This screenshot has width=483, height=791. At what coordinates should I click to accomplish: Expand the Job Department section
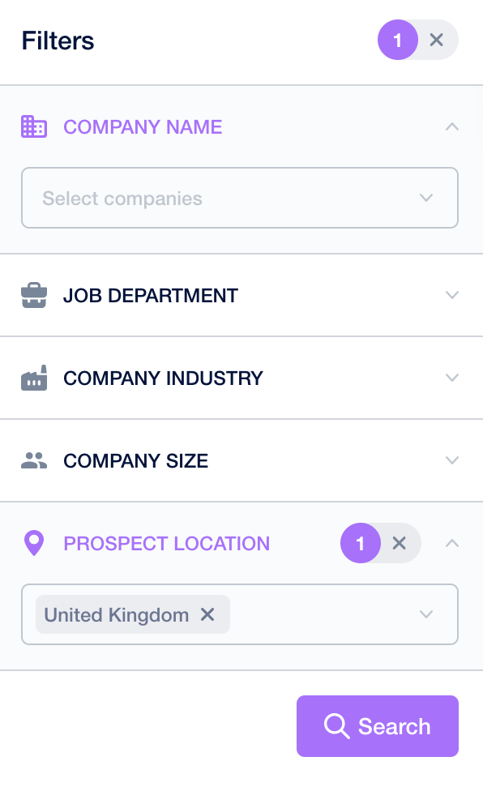coord(452,295)
